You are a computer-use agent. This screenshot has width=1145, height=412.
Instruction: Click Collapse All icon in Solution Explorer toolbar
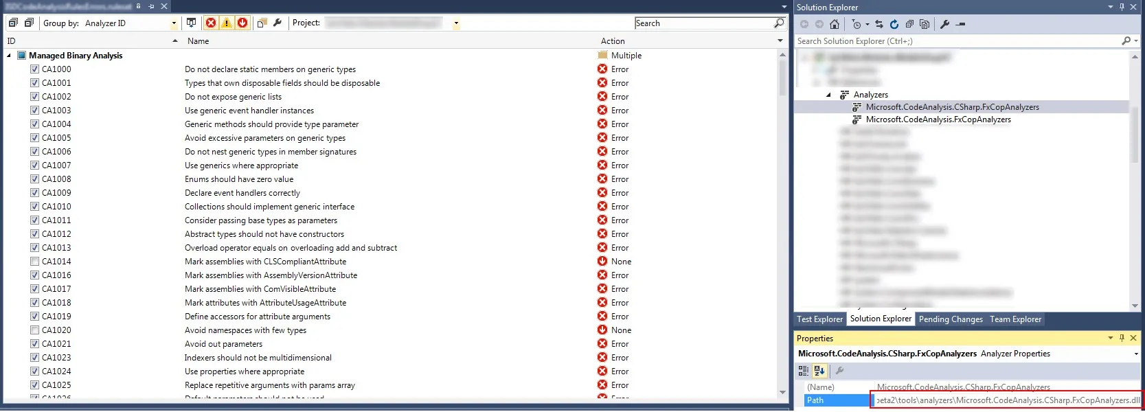point(909,24)
